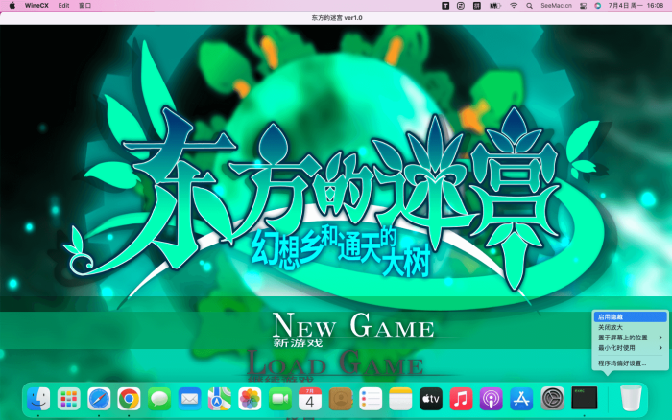Expand the 置于屏幕上的位置 submenu
672x420 pixels.
click(x=629, y=338)
